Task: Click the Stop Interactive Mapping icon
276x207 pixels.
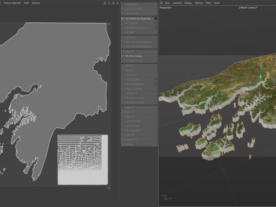Action: [x=122, y=47]
